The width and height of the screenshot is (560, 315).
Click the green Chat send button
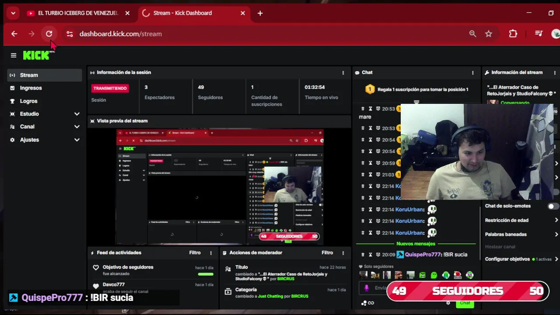tap(465, 303)
